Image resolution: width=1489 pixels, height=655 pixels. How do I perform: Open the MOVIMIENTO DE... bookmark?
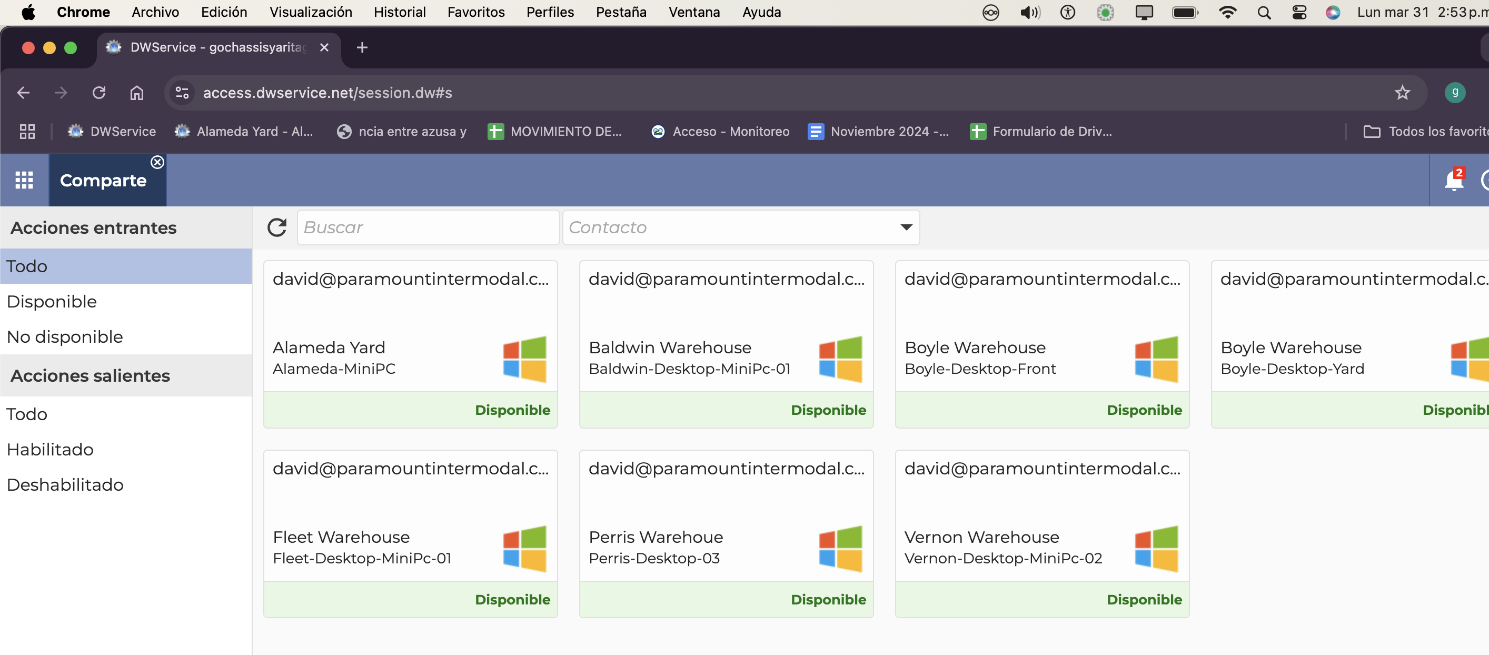555,131
